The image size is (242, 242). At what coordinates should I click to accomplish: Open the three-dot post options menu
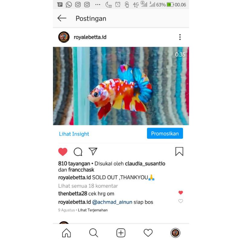(180, 37)
